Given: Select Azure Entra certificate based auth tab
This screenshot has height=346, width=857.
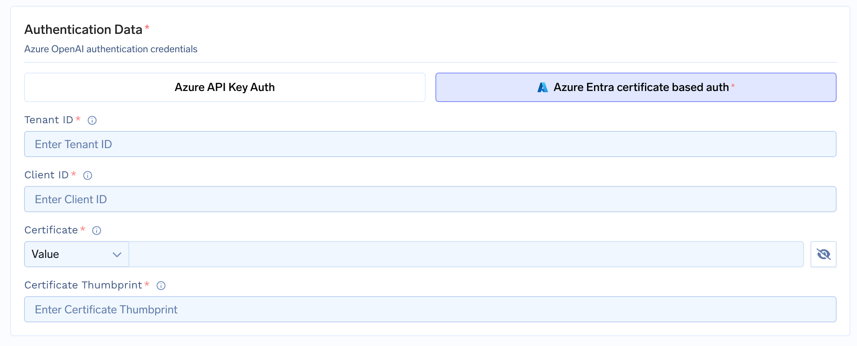Looking at the screenshot, I should 641,87.
